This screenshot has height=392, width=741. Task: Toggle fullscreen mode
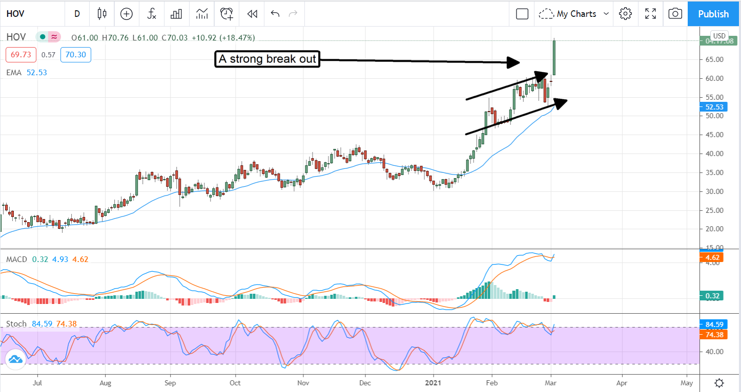pyautogui.click(x=650, y=14)
